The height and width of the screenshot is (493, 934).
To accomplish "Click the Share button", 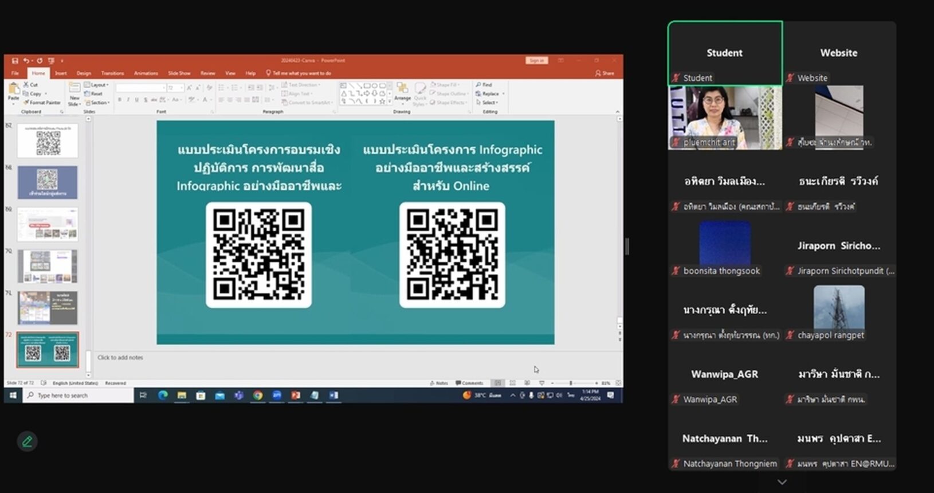I will coord(605,73).
